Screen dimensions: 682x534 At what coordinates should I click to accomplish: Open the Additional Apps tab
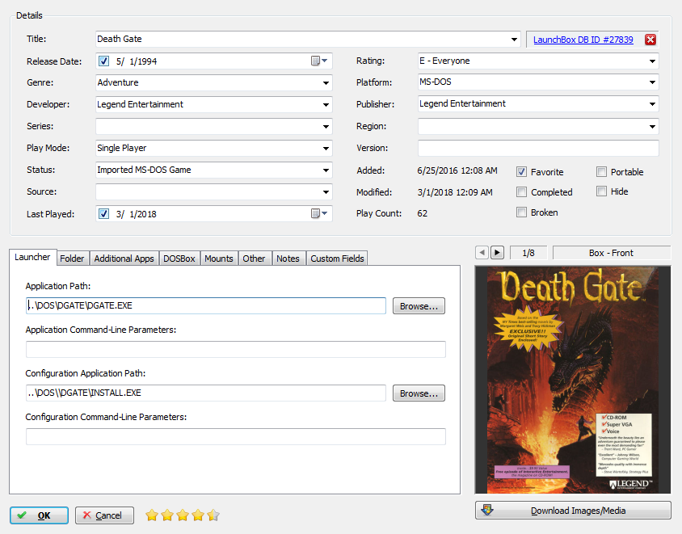[124, 259]
